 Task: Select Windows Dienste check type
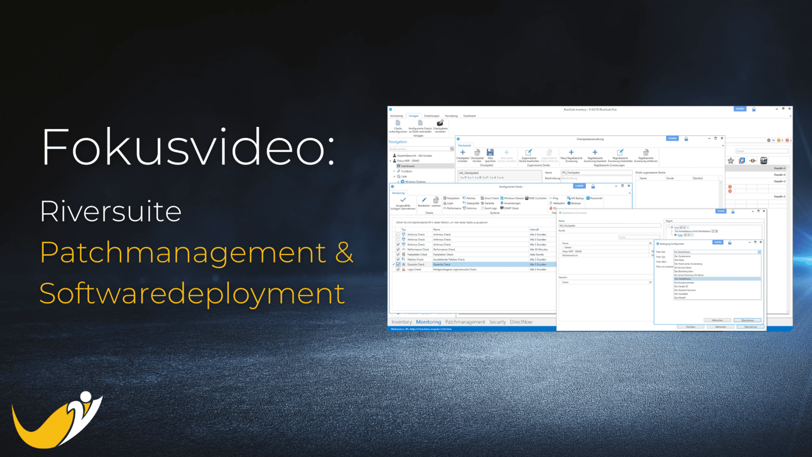coord(512,198)
